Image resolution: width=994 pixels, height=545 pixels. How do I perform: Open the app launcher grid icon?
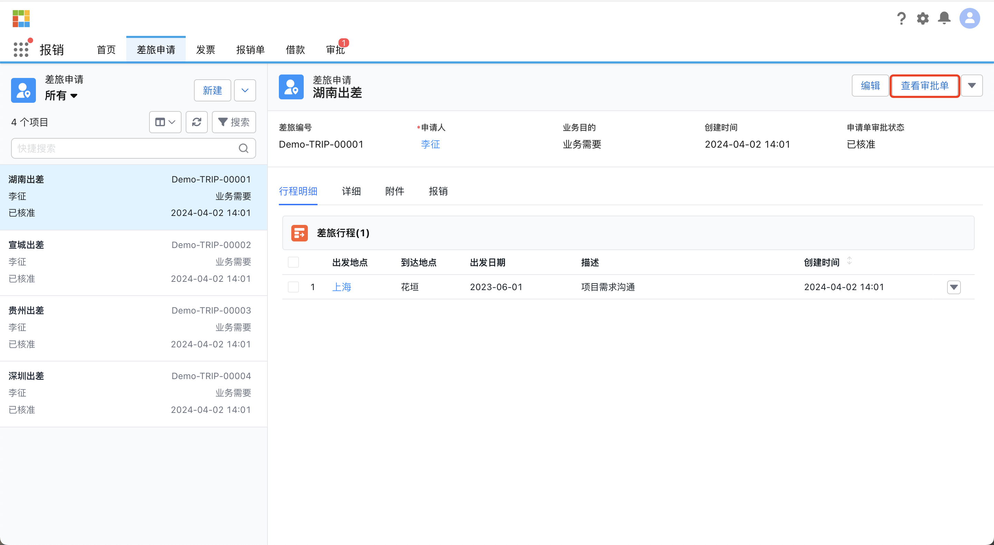(21, 49)
